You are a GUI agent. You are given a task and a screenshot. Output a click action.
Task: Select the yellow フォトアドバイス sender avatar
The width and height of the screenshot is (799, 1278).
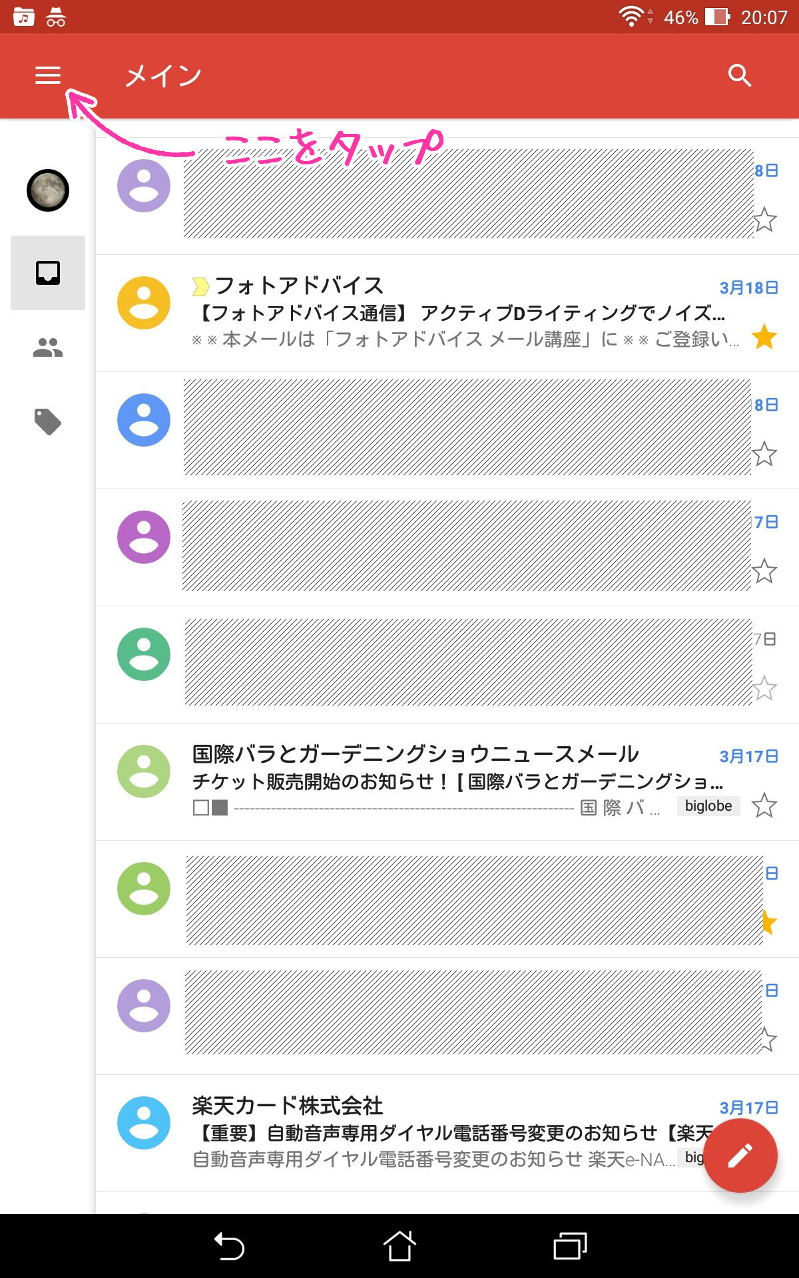click(x=144, y=303)
